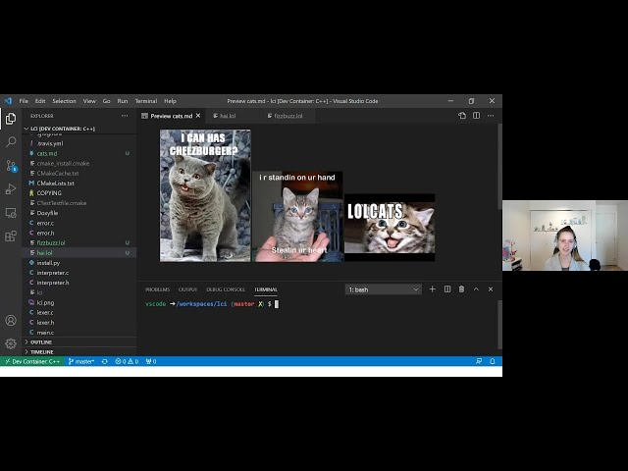This screenshot has width=628, height=471.
Task: Click errors and warnings count in status bar
Action: coord(127,361)
